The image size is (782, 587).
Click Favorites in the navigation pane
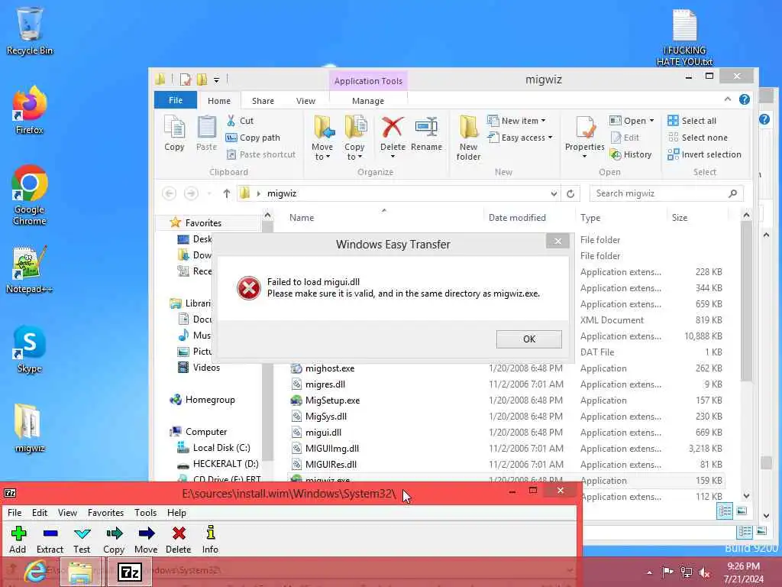click(x=203, y=223)
